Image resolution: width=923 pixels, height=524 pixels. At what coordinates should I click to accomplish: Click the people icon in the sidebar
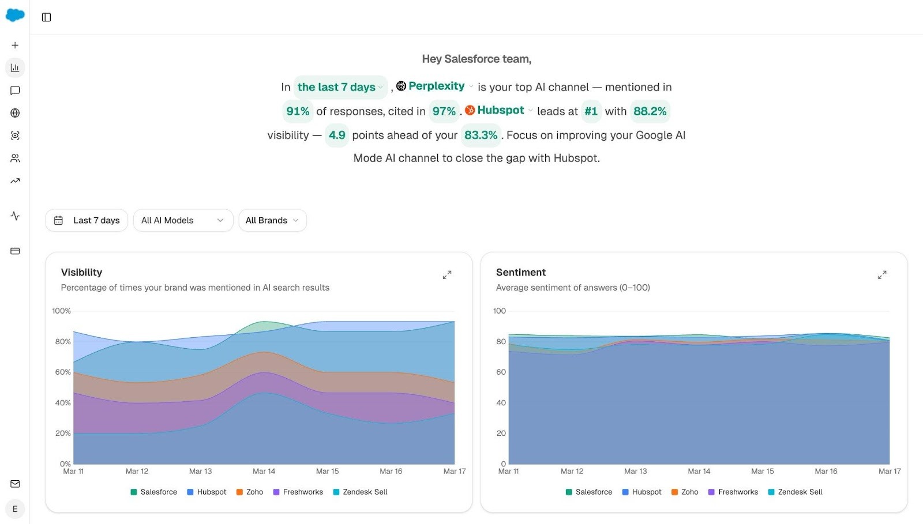coord(15,158)
